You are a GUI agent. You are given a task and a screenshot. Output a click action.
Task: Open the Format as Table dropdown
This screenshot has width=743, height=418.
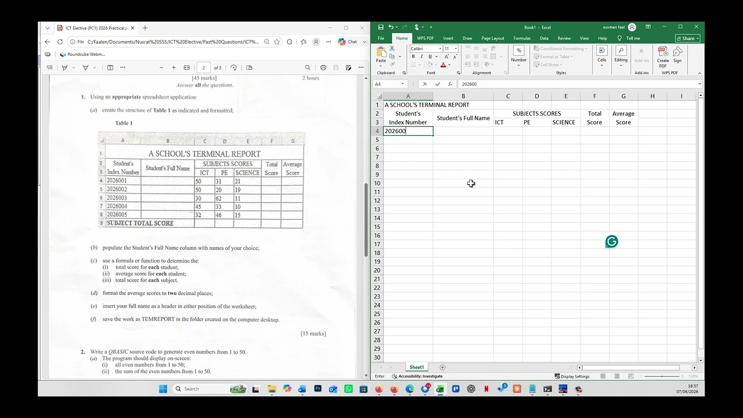[x=553, y=57]
